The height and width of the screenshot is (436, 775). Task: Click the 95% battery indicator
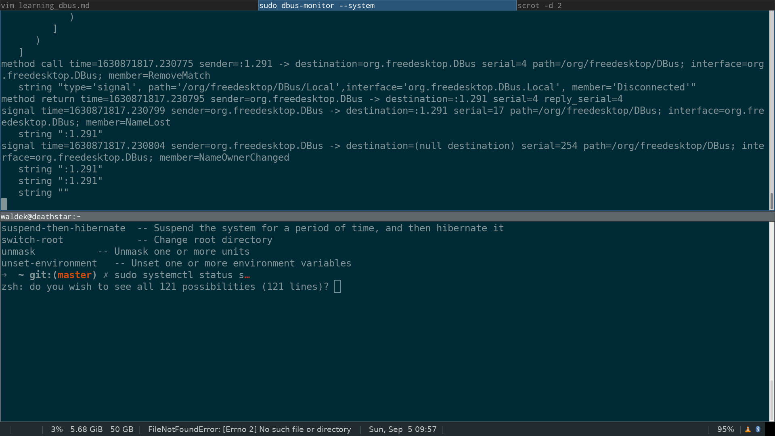725,430
